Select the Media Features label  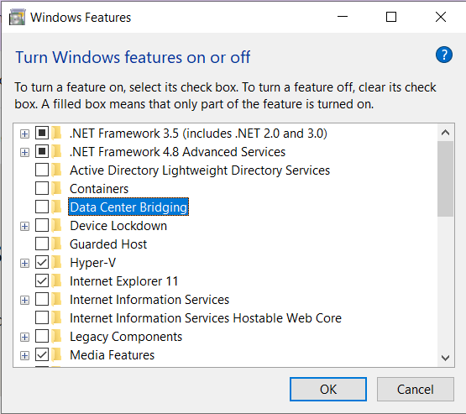click(x=112, y=355)
